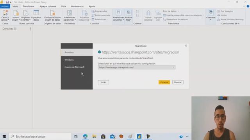Click Reemplazar los valores

coord(175,19)
